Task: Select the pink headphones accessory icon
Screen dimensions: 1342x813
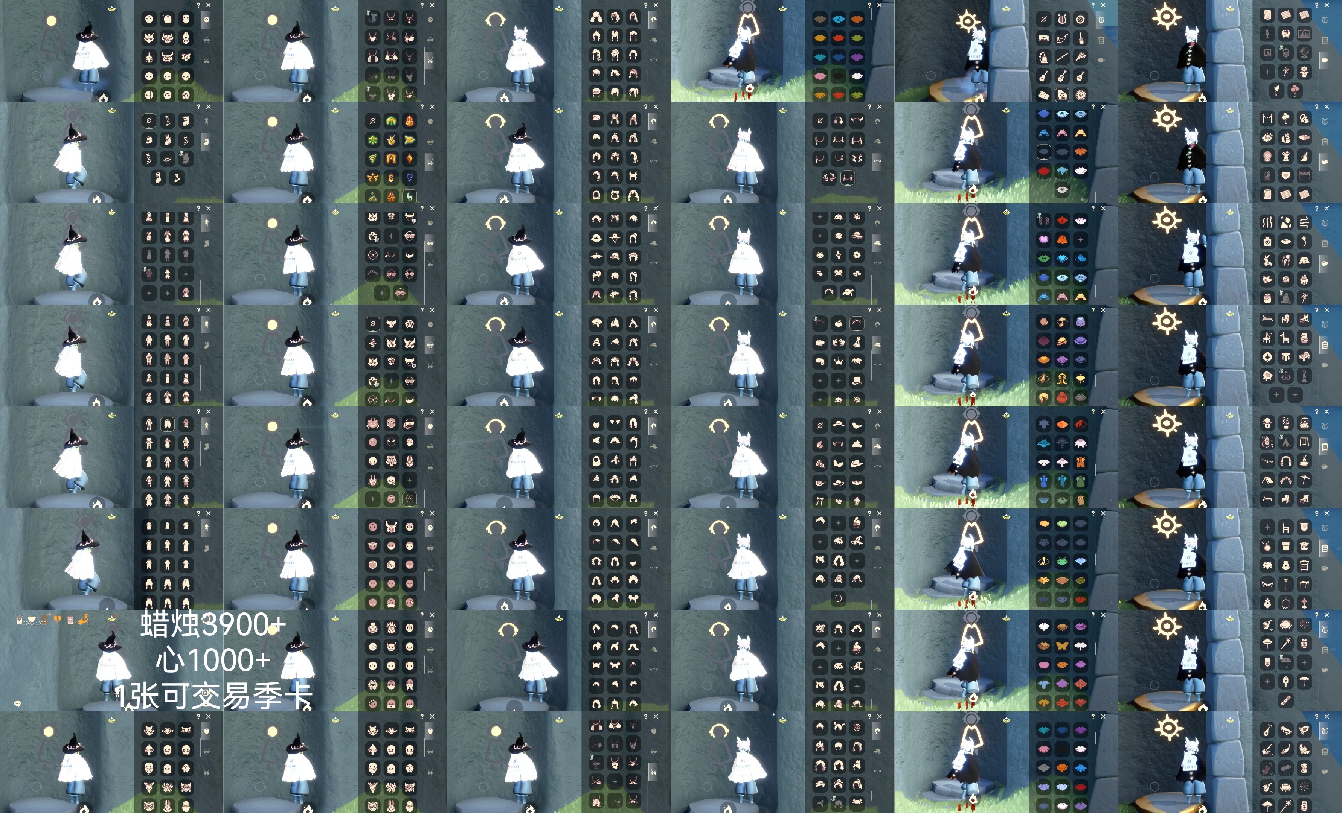Action: [x=838, y=121]
